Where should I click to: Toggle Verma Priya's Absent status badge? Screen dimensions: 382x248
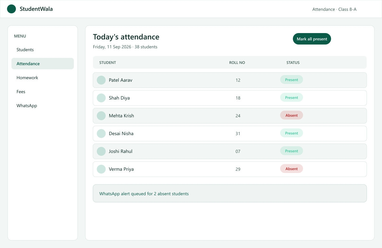tap(292, 169)
